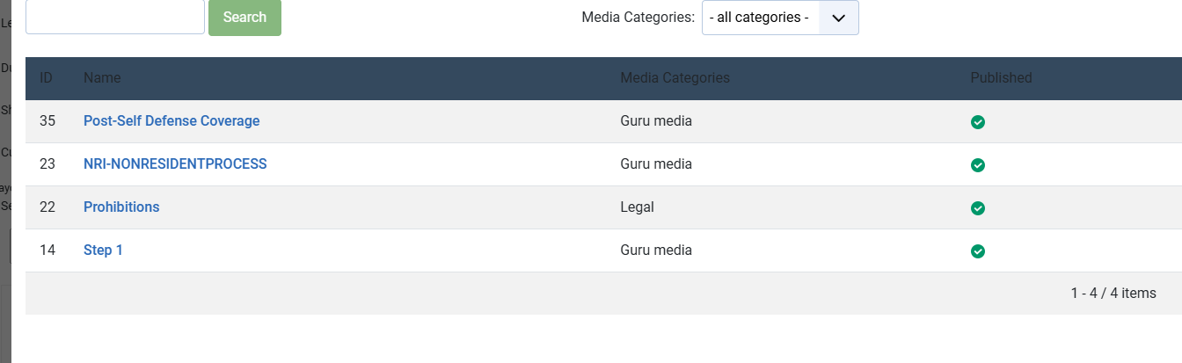Click the 1 - 4 / 4 items pagination text
The image size is (1182, 363).
point(1113,294)
